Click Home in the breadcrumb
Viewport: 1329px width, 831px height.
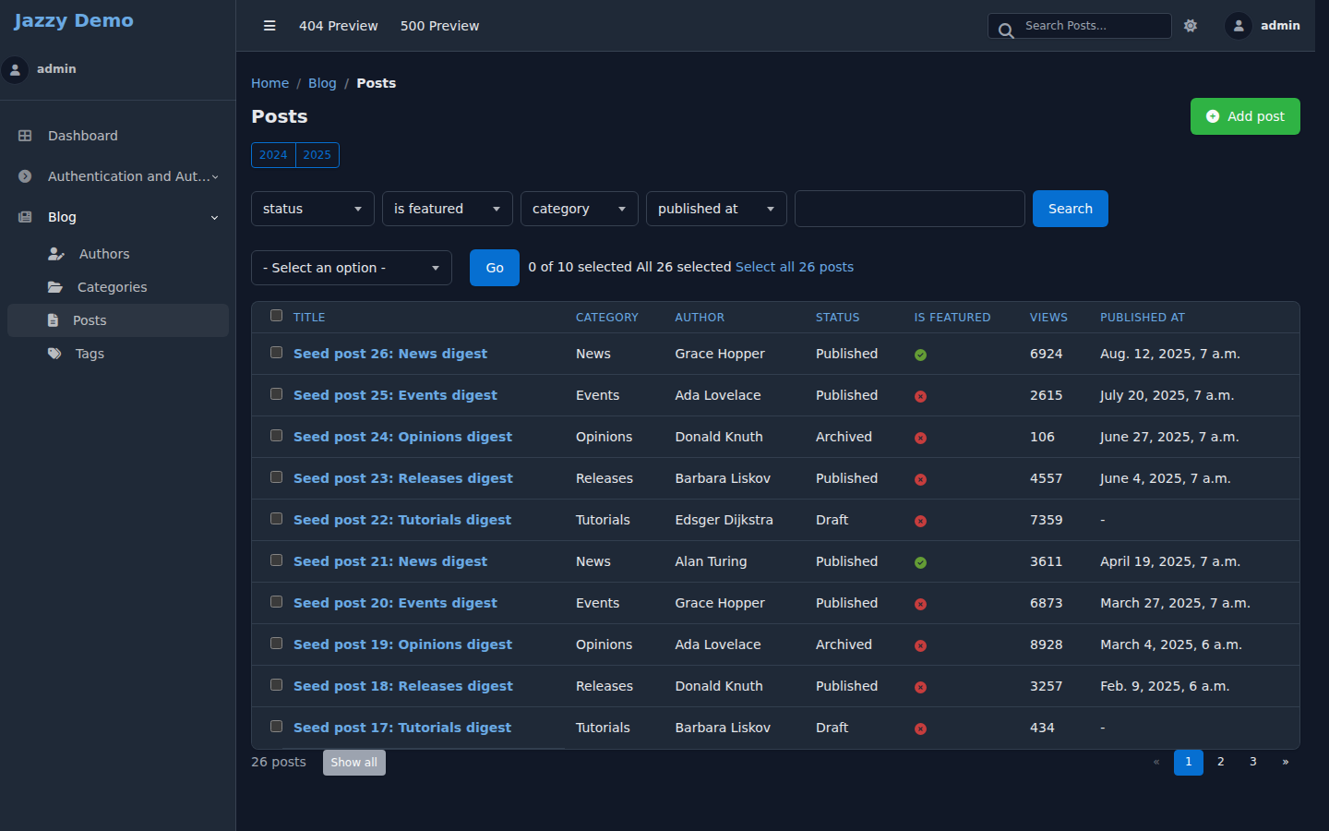(x=270, y=83)
